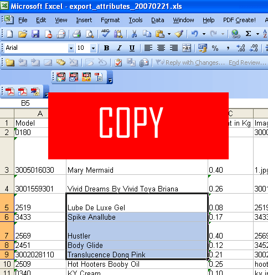The image size is (268, 275).
Task: Click the Save floppy disk icon
Action: (35, 34)
